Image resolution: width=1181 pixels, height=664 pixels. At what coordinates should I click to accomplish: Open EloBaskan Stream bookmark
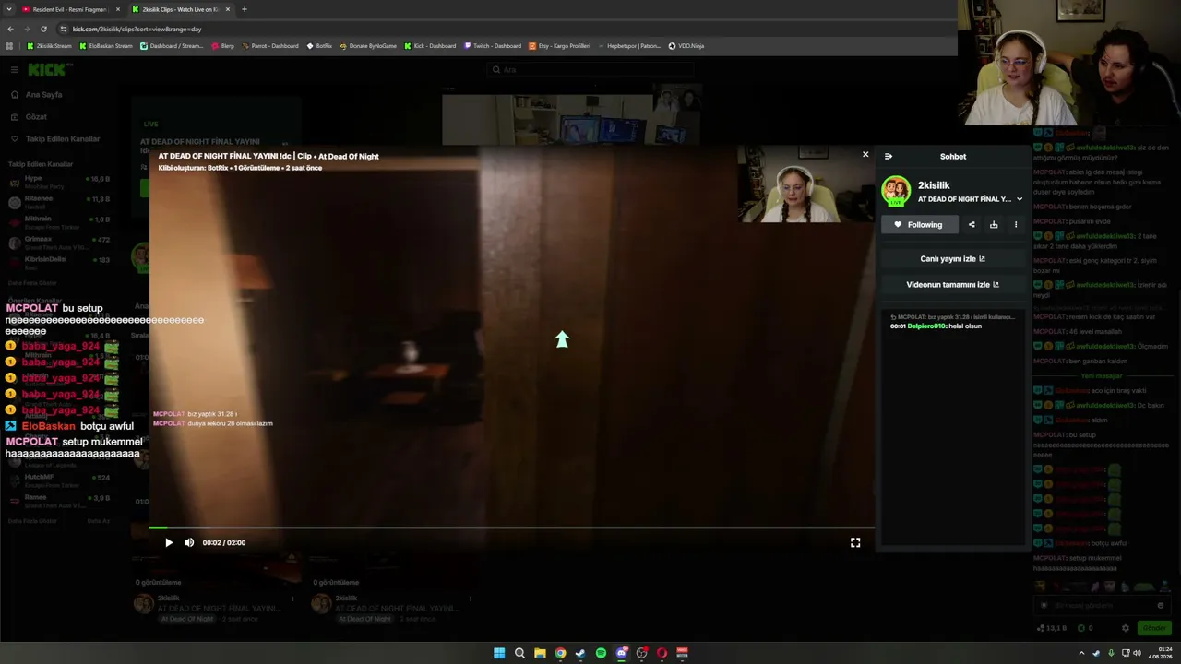tap(106, 46)
